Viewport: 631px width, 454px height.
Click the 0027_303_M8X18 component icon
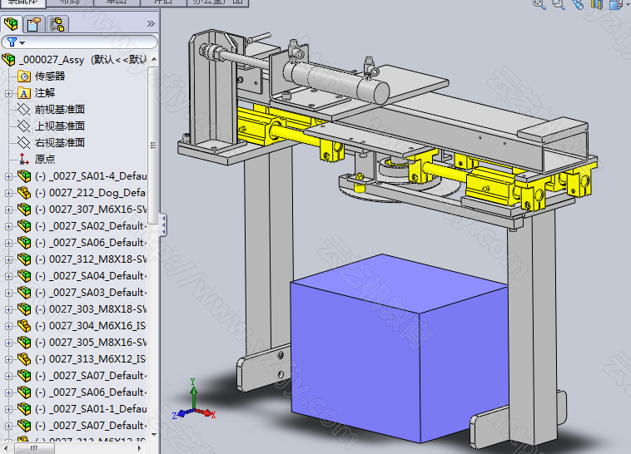[x=24, y=309]
